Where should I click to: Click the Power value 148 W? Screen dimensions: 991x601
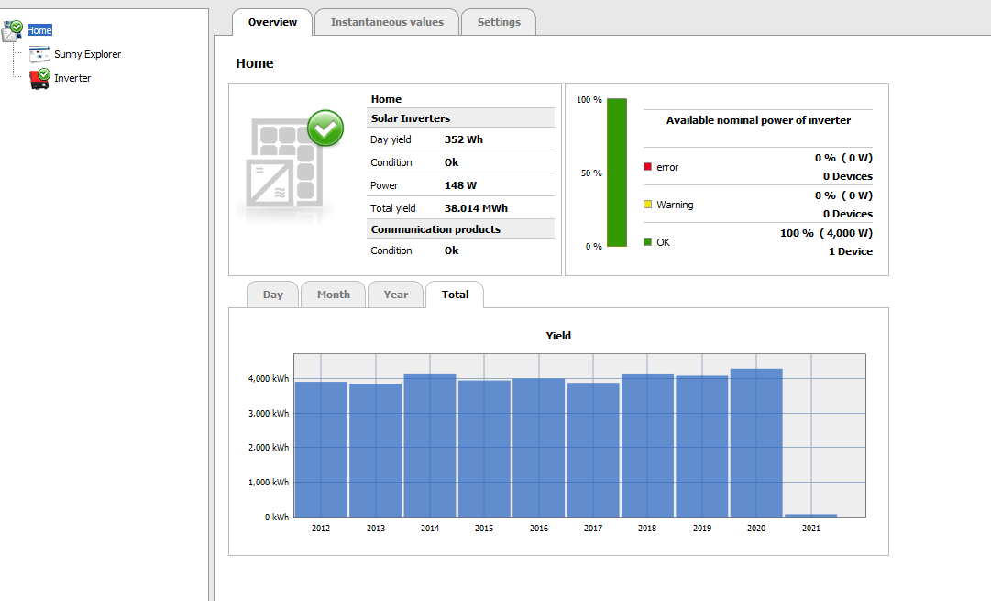tap(460, 185)
